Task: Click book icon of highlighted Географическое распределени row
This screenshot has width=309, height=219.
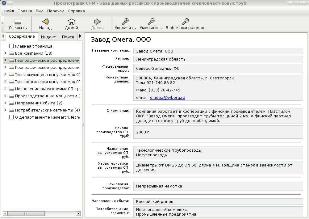Action: point(11,61)
